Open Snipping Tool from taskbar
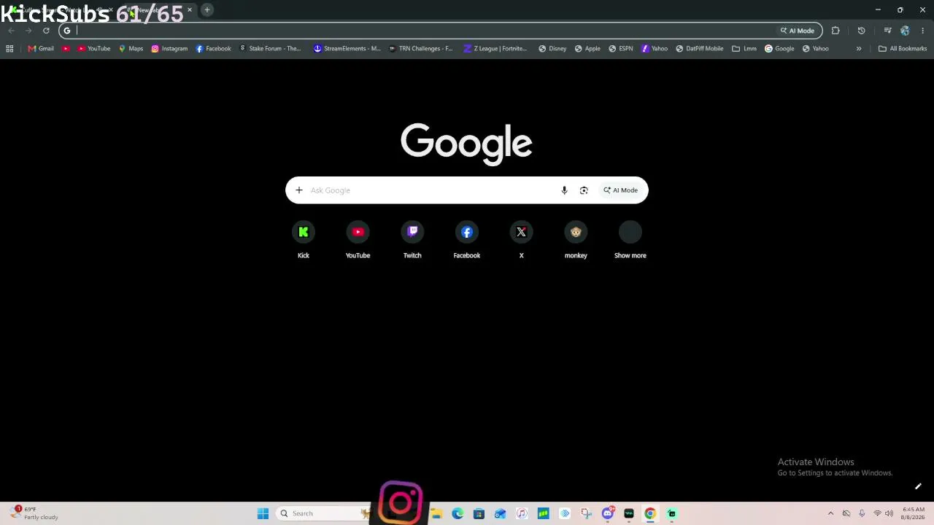The width and height of the screenshot is (934, 525). point(586,513)
